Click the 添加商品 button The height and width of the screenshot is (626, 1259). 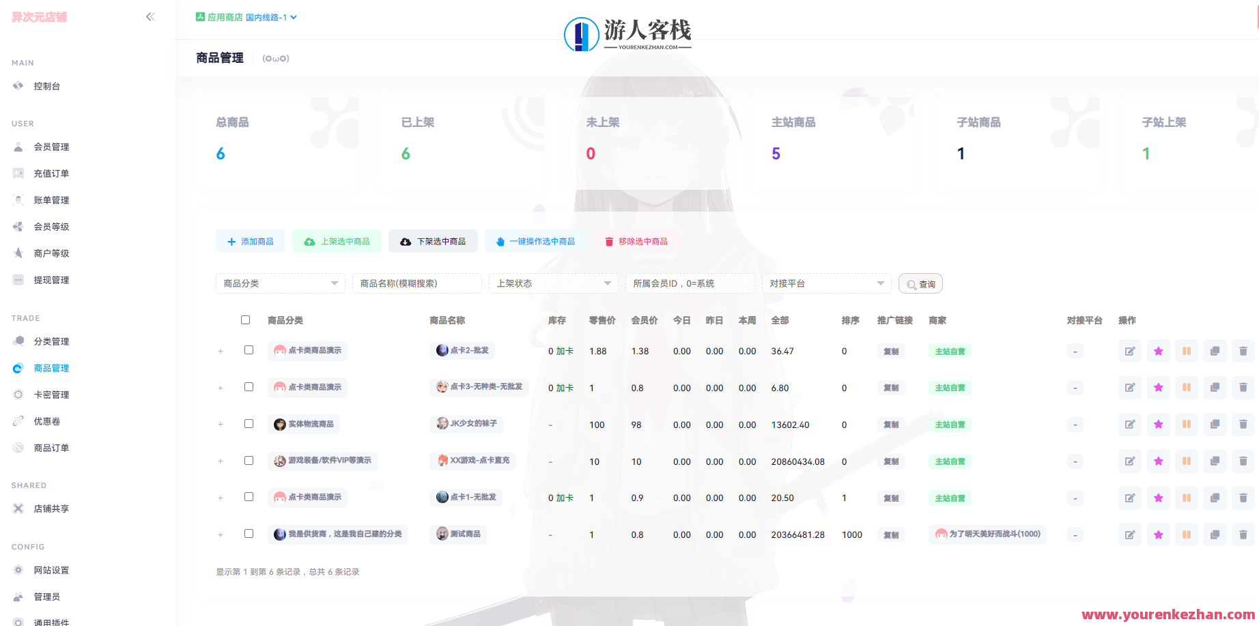pyautogui.click(x=250, y=241)
